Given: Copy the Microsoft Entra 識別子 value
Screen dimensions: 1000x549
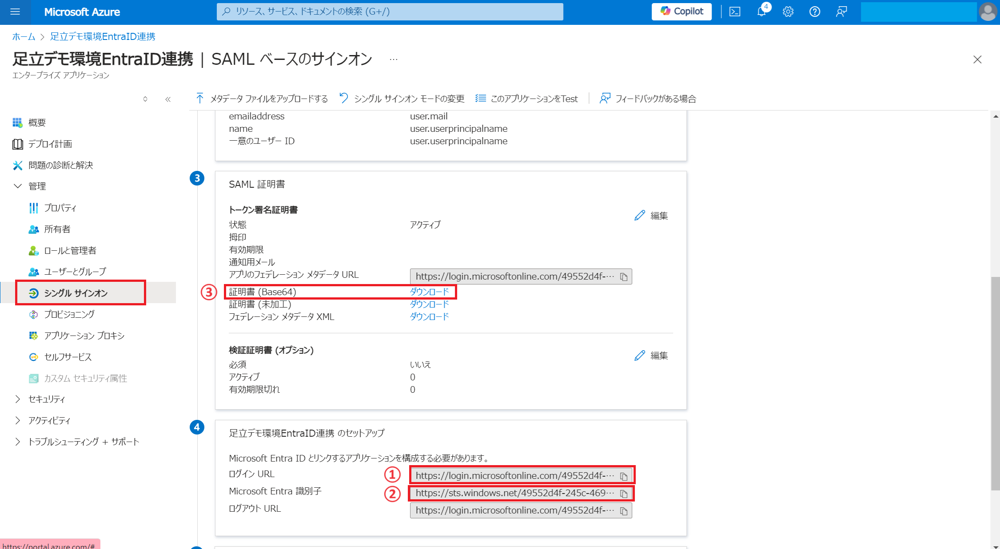Looking at the screenshot, I should coord(624,494).
